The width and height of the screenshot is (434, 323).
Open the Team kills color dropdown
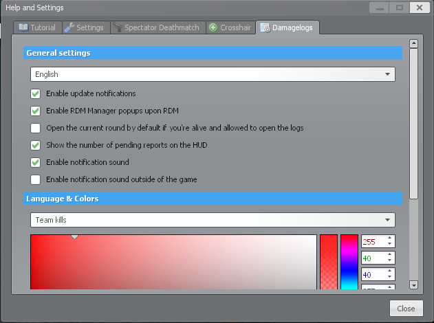pos(213,220)
